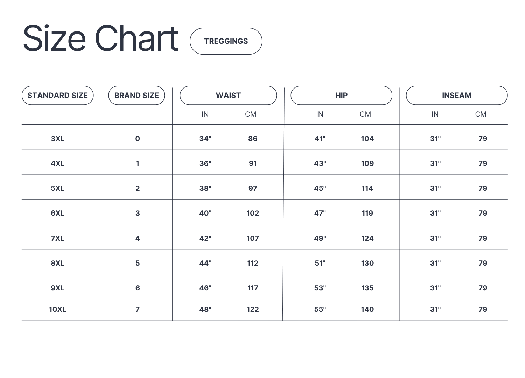Click the BRAND SIZE column header
The image size is (525, 378).
tap(136, 96)
